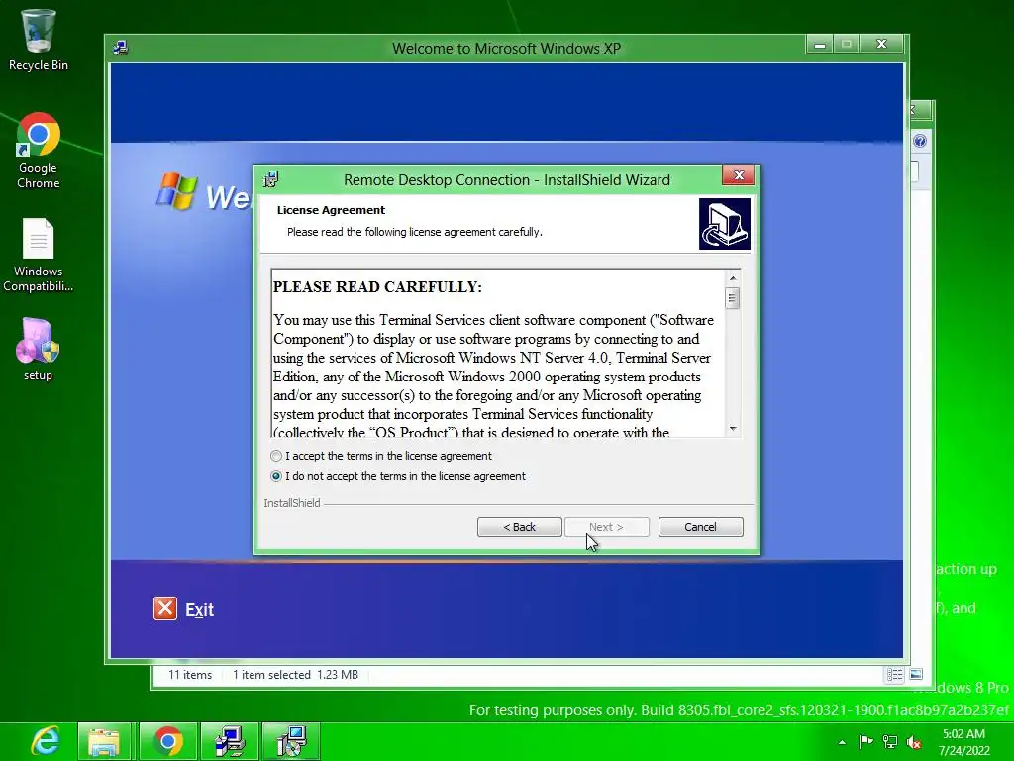Switch Explorer window to details view icon
Screen dimensions: 1014x761
(895, 675)
